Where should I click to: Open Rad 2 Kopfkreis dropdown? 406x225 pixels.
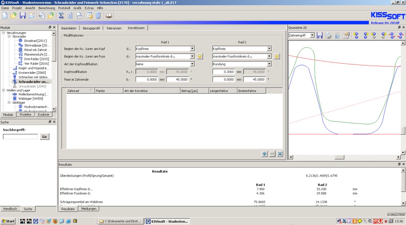coord(269,48)
